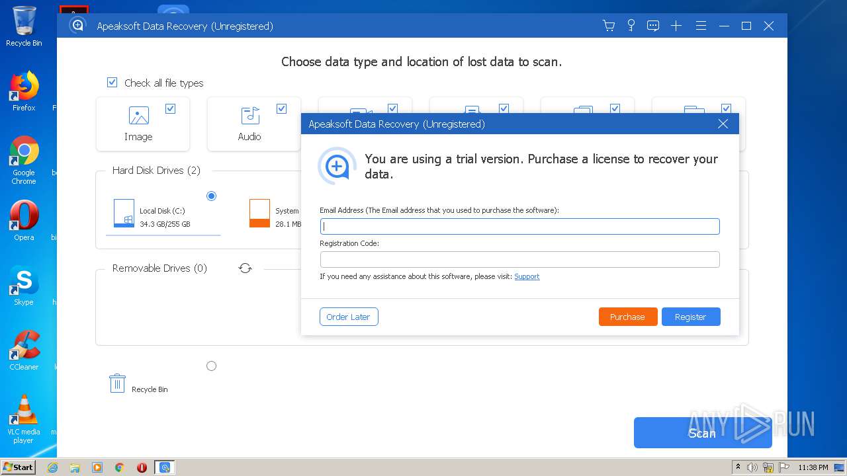Click the key-shaped register icon in title bar
The height and width of the screenshot is (476, 847).
(x=631, y=26)
